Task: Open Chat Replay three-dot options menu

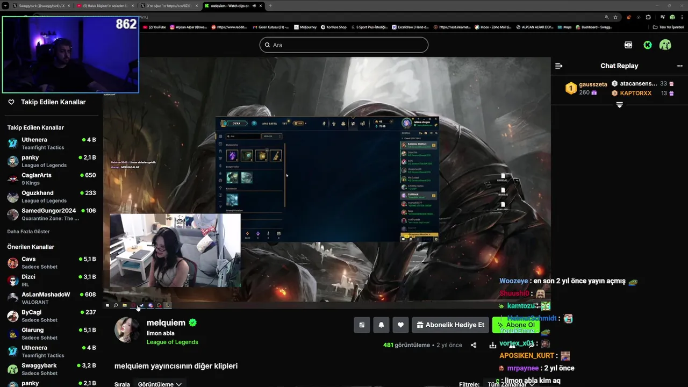Action: tap(679, 66)
